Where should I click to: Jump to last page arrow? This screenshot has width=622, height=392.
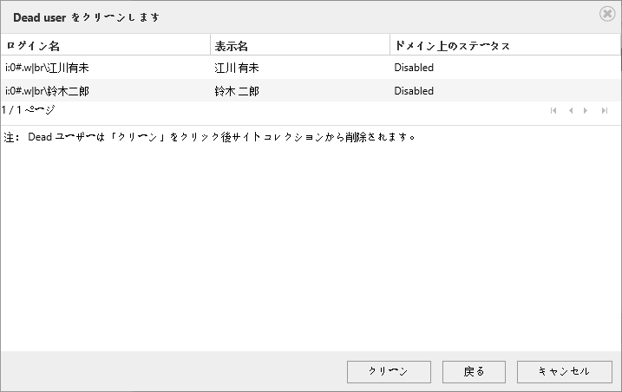point(605,111)
